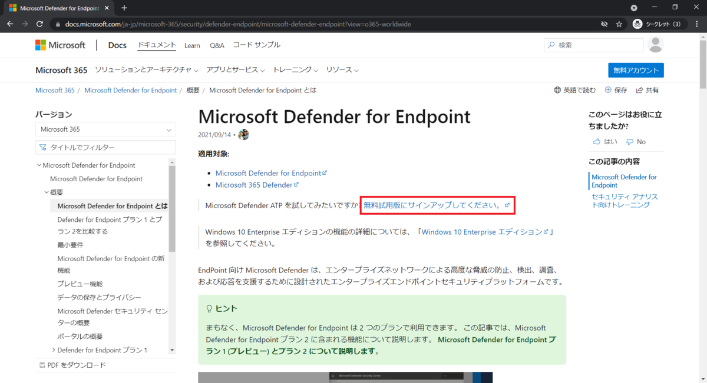
Task: Select Microsoft Defender for Endpoint in この記事の内容
Action: coord(624,181)
